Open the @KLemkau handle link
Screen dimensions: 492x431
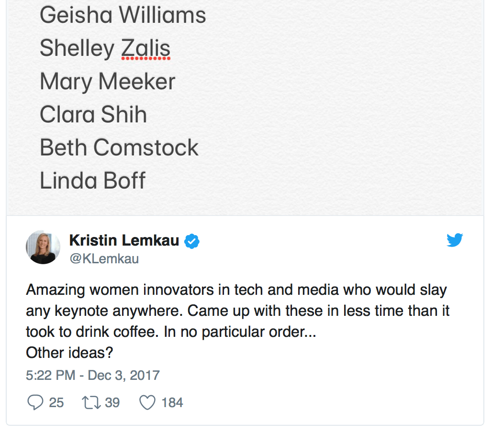coord(104,259)
